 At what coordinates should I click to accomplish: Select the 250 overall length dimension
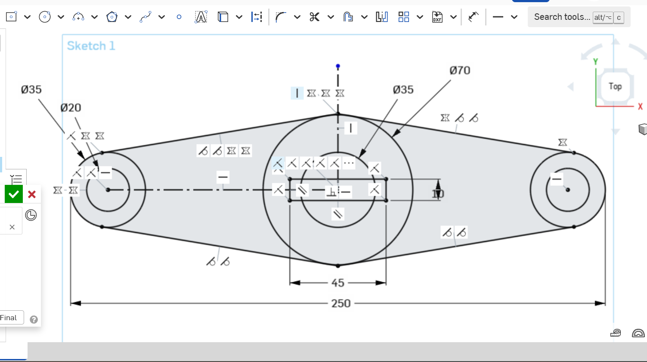coord(341,303)
